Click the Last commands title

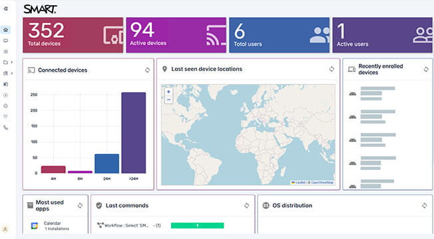point(127,206)
